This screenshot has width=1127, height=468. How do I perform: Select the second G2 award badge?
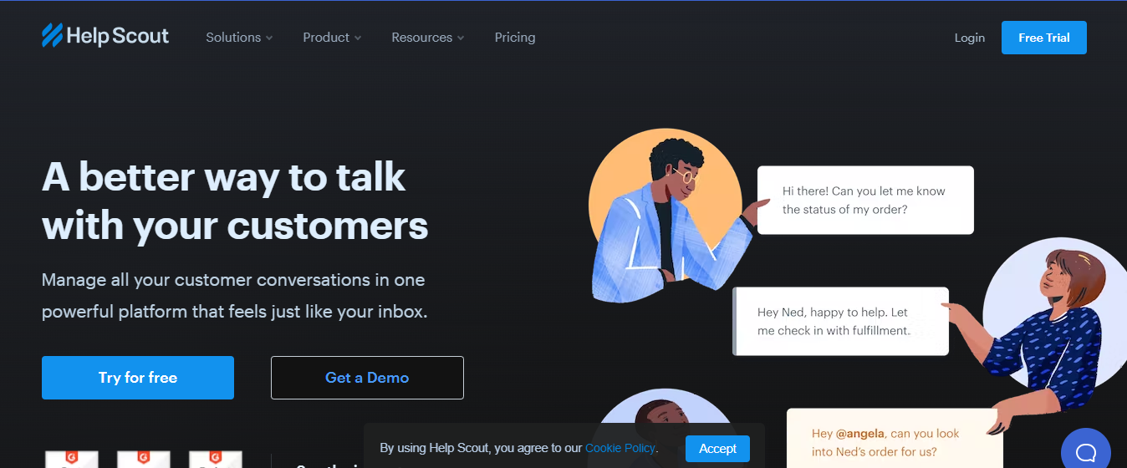(x=143, y=459)
